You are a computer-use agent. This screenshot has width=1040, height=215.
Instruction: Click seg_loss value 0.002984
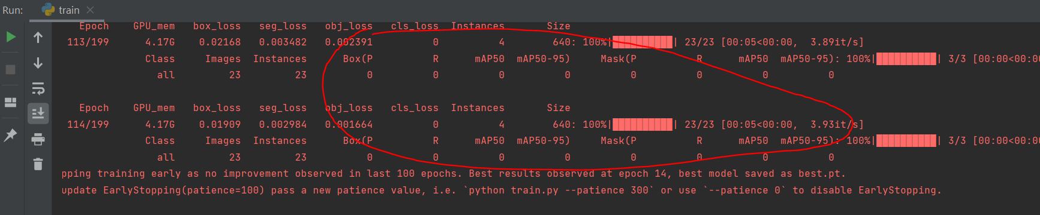tap(283, 125)
